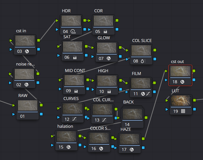Image resolution: width=203 pixels, height=160 pixels.
Task: Click the green RGB input of cst out node
Action: [x=165, y=71]
